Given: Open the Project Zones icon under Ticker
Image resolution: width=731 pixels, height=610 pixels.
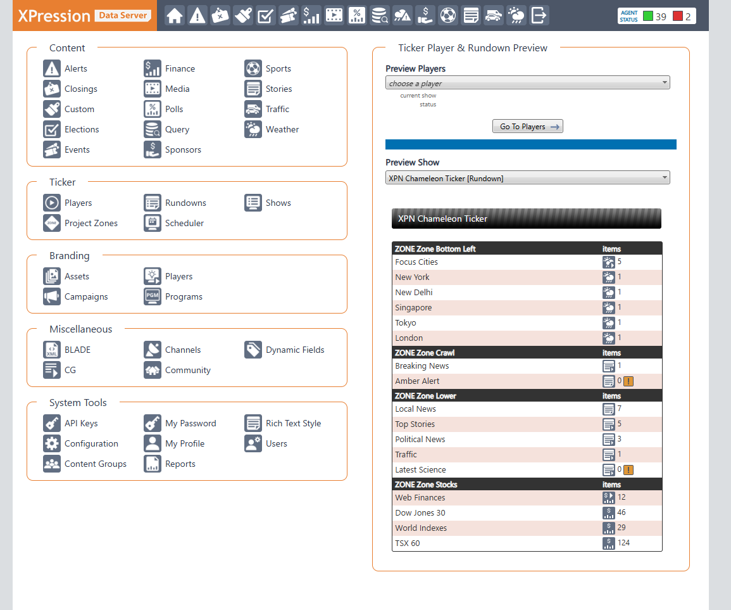Looking at the screenshot, I should pyautogui.click(x=52, y=223).
